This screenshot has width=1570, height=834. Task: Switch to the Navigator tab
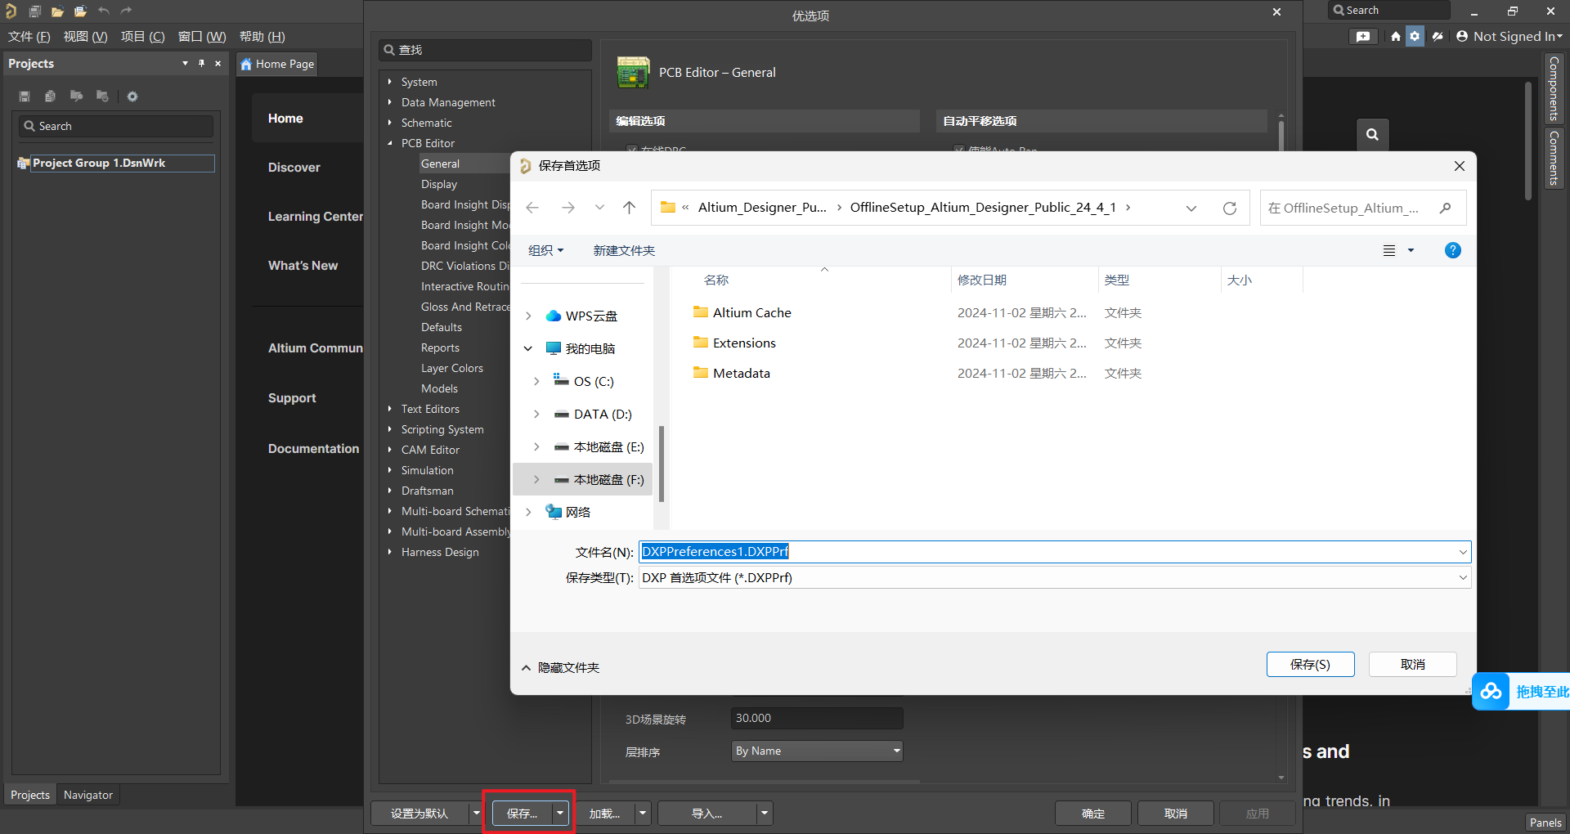[88, 795]
